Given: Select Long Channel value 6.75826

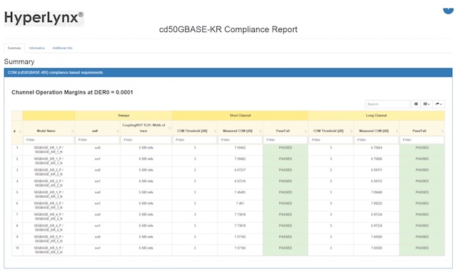Looking at the screenshot, I should 376,159.
